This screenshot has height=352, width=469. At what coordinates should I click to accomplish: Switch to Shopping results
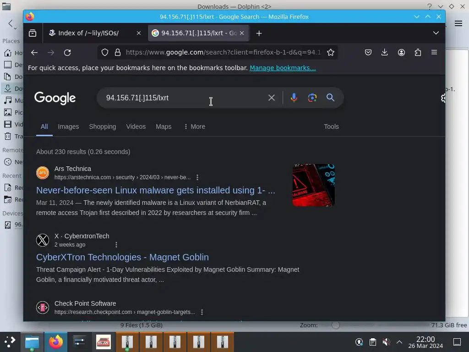tap(103, 126)
